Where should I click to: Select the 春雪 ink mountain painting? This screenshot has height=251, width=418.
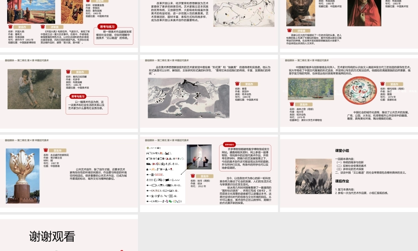189,98
